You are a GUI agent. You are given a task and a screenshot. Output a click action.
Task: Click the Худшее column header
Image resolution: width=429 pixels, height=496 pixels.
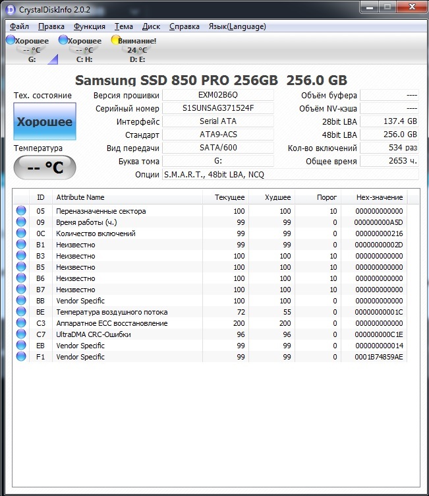tap(272, 197)
